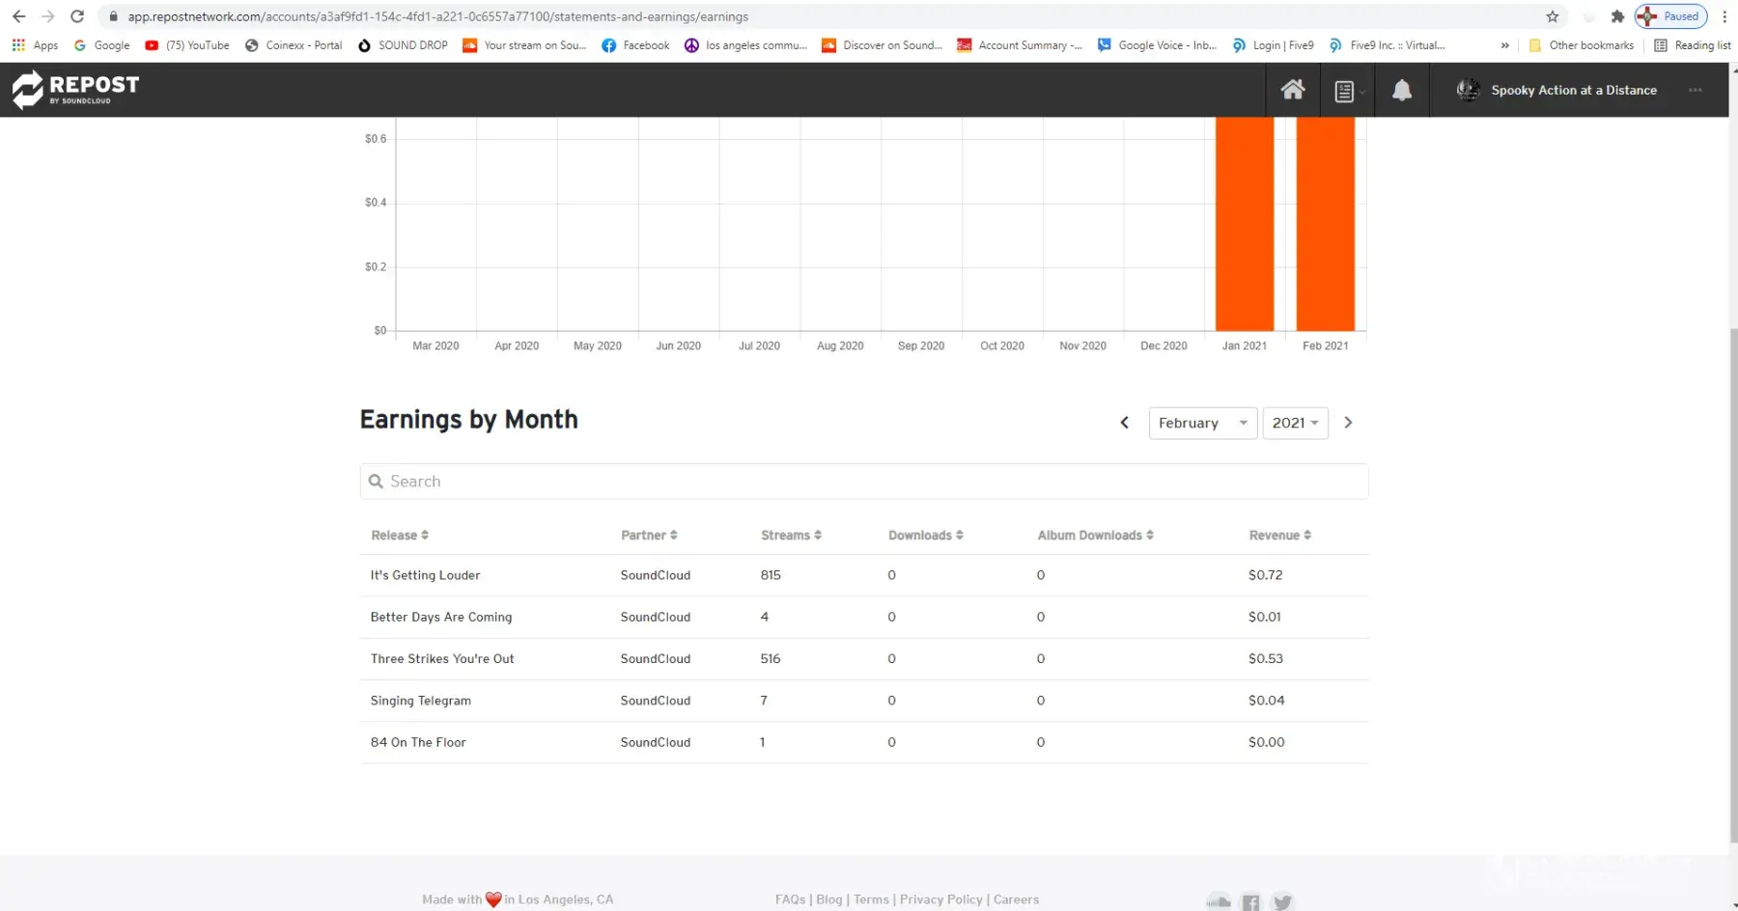Screen dimensions: 1738x911
Task: Sort the table by Release column
Action: pyautogui.click(x=400, y=536)
